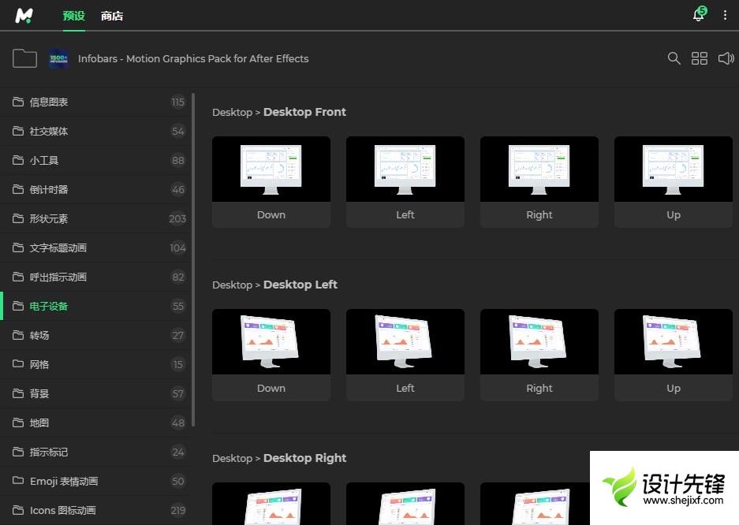Select the 社交媒体 category

(x=49, y=131)
